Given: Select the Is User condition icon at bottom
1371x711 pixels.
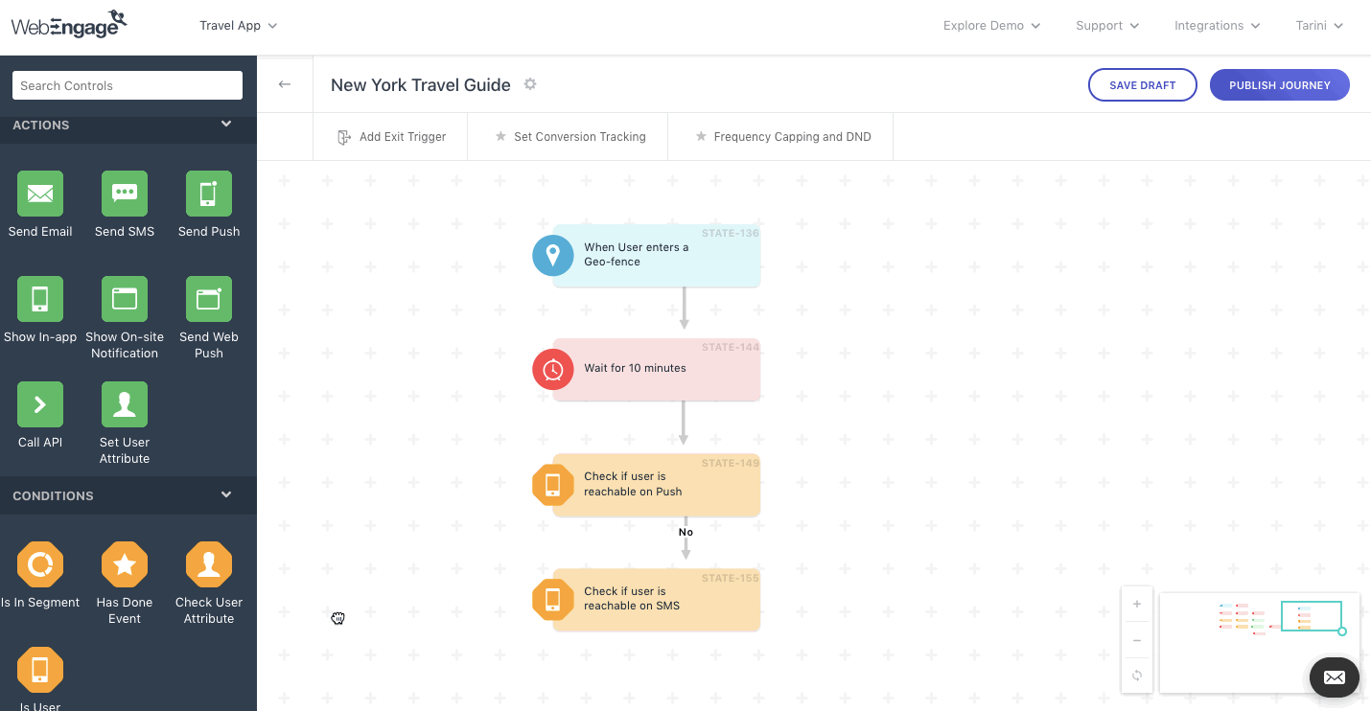Looking at the screenshot, I should tap(40, 670).
